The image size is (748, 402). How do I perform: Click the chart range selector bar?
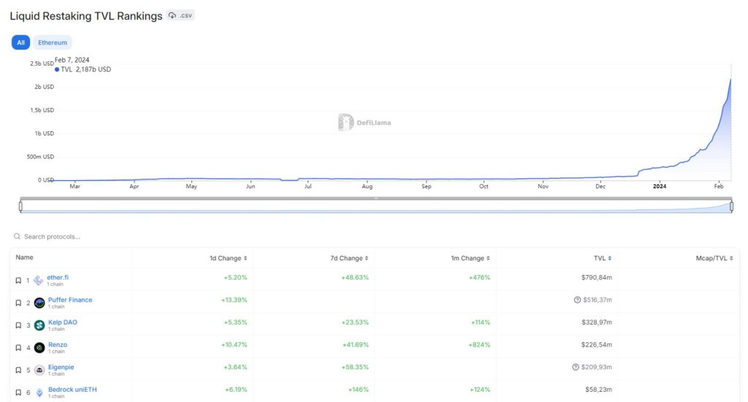(x=376, y=206)
